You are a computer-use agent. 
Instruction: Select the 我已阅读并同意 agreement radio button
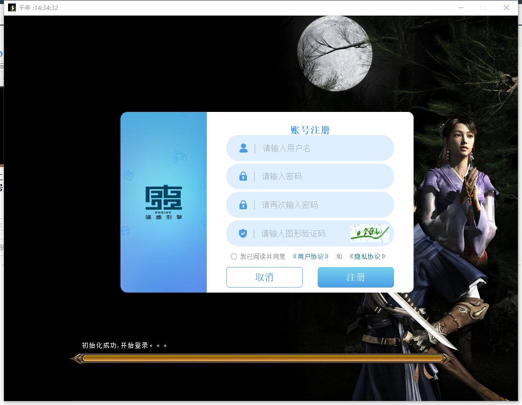[x=234, y=256]
